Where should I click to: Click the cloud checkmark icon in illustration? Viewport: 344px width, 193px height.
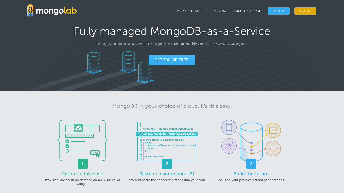coord(78,128)
